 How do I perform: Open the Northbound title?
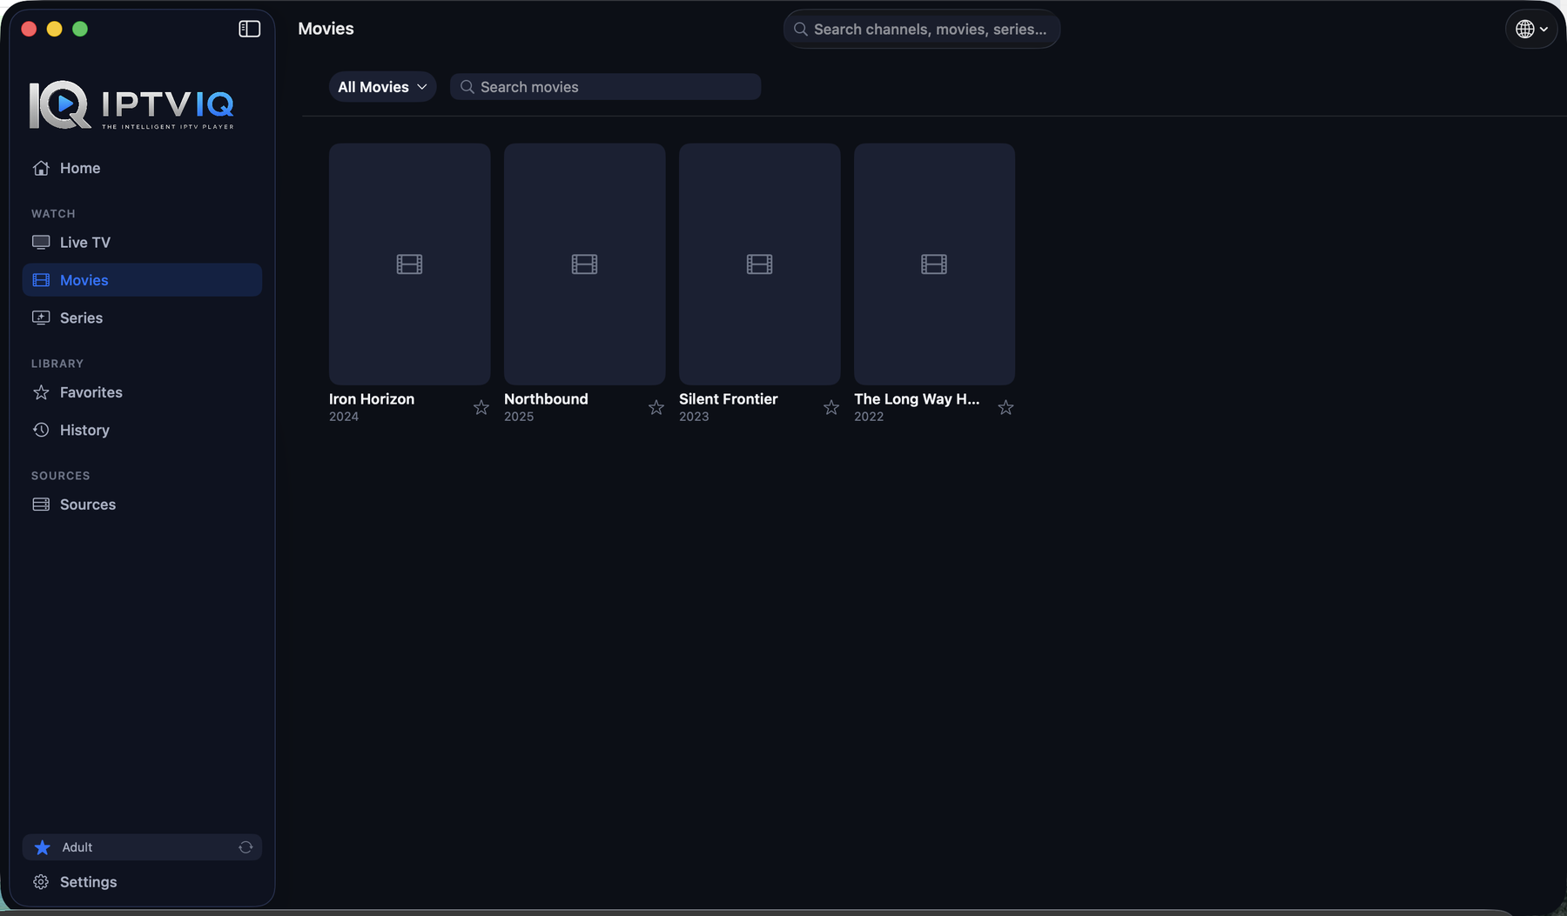click(546, 399)
